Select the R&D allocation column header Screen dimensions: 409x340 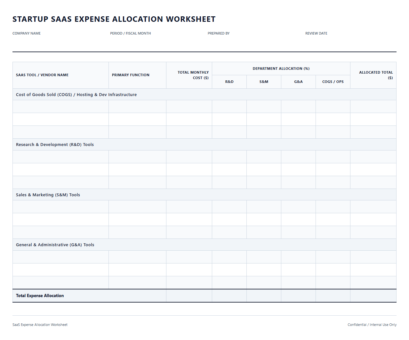tap(229, 82)
